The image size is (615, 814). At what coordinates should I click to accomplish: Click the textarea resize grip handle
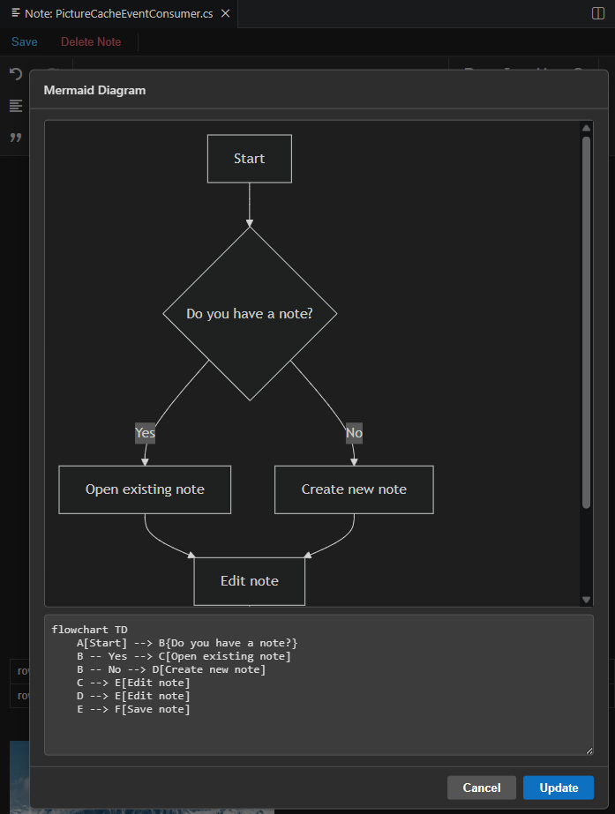pos(589,751)
